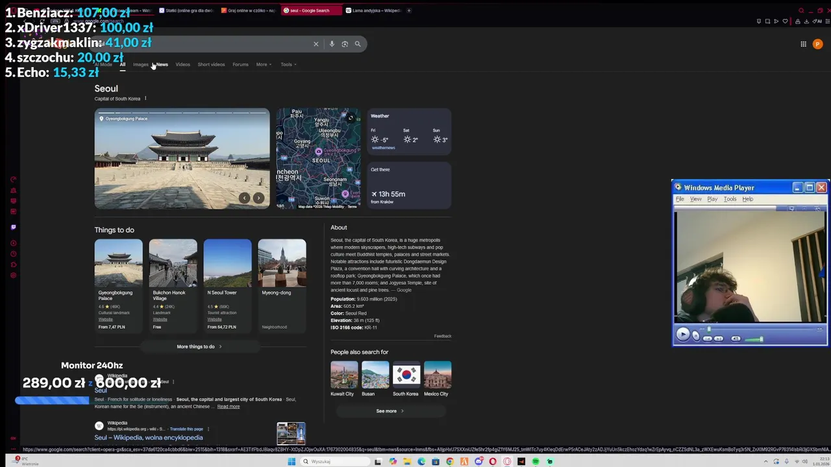831x467 pixels.
Task: Open the Google account avatar menu
Action: (x=817, y=44)
